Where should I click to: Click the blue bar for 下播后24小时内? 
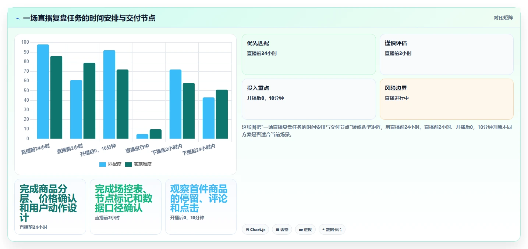(x=209, y=118)
